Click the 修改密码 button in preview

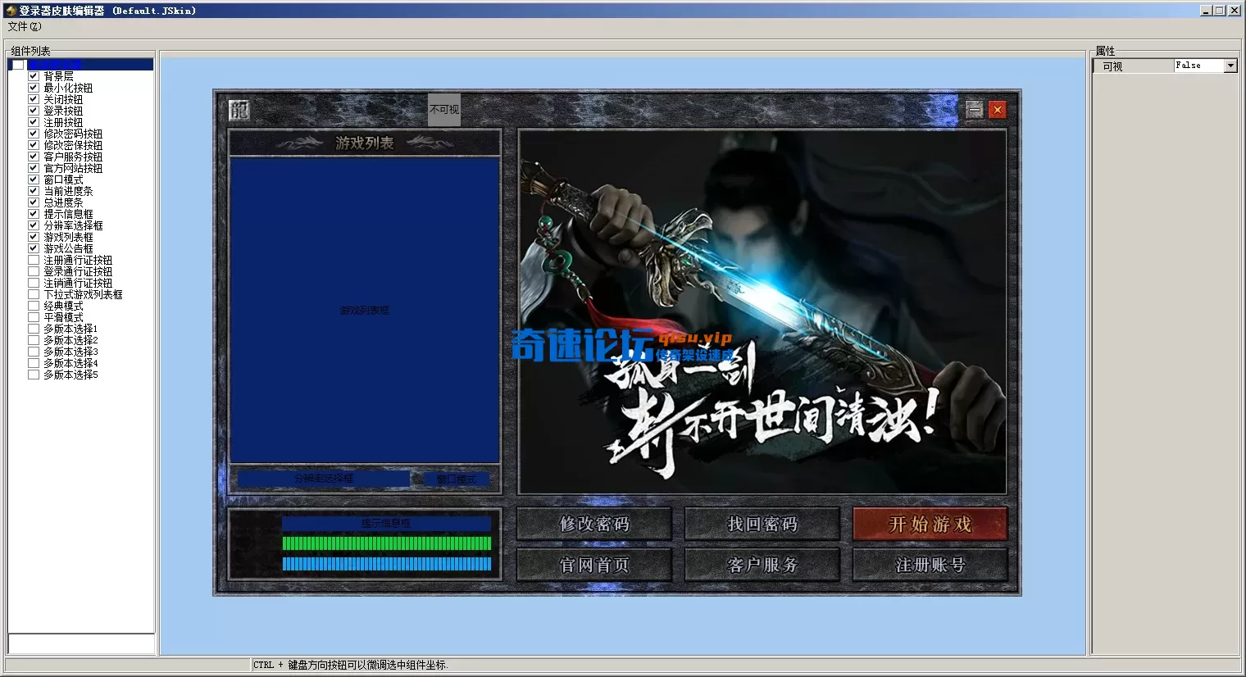(593, 524)
